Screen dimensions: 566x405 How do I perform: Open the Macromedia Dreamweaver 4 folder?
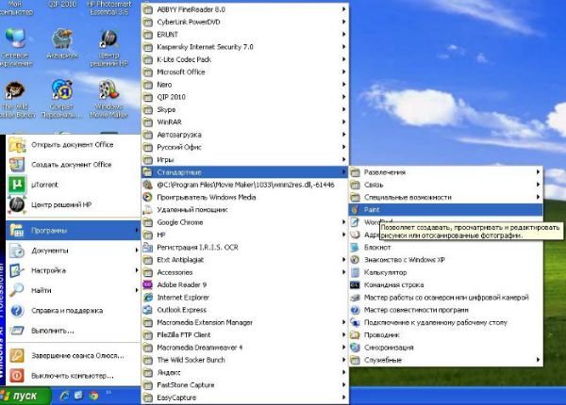244,348
